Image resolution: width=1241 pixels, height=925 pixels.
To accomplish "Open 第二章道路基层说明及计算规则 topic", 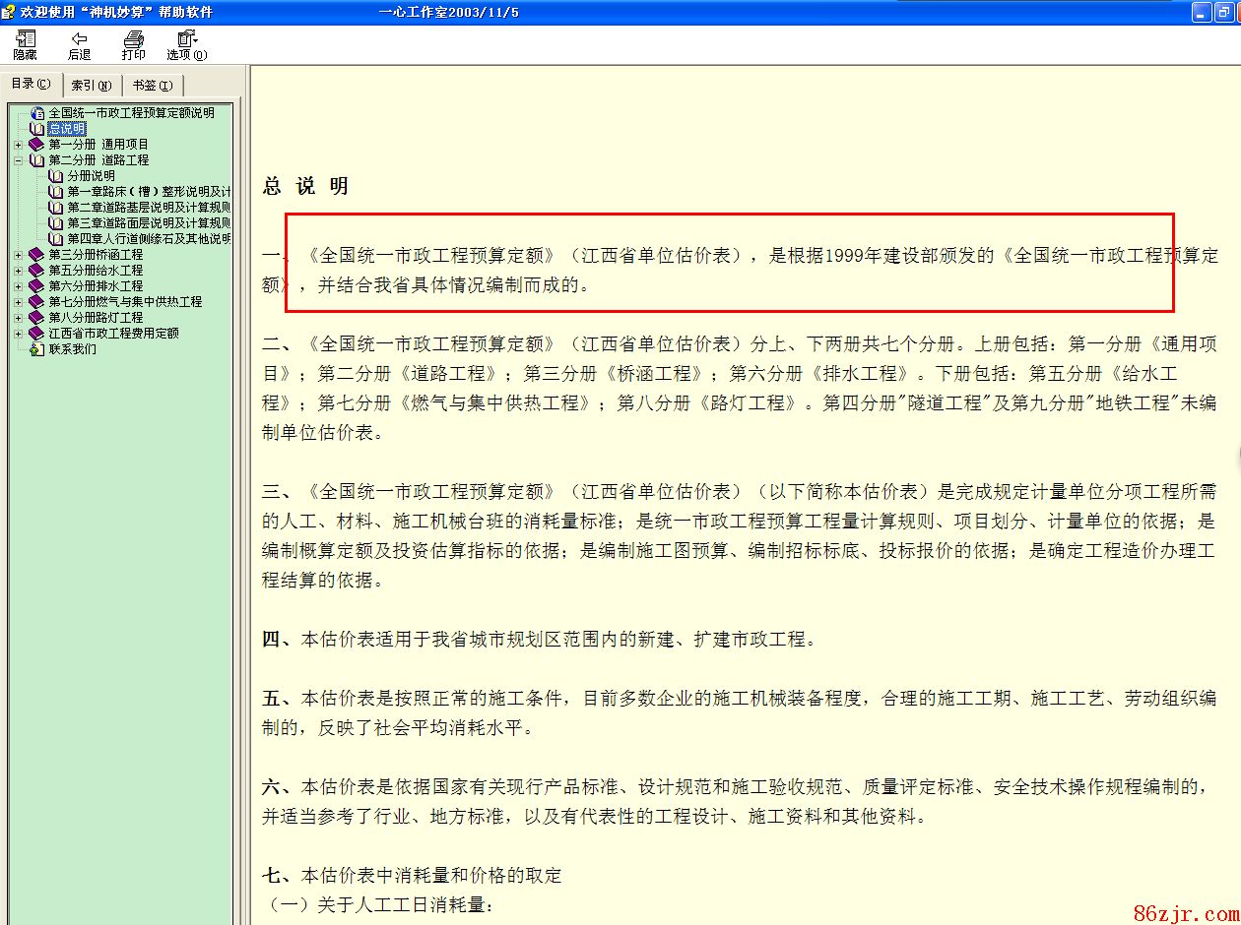I will 149,208.
